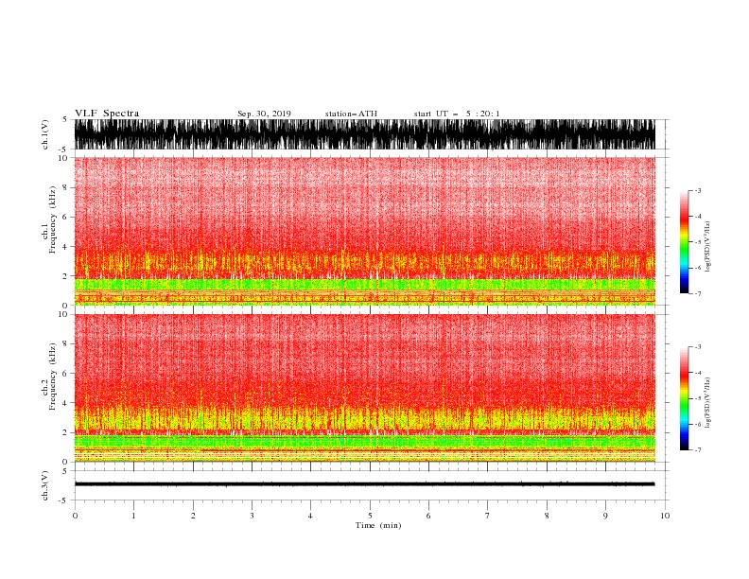This screenshot has height=579, width=749.
Task: Click the '-7' label on ch.1 color bar
Action: point(698,293)
